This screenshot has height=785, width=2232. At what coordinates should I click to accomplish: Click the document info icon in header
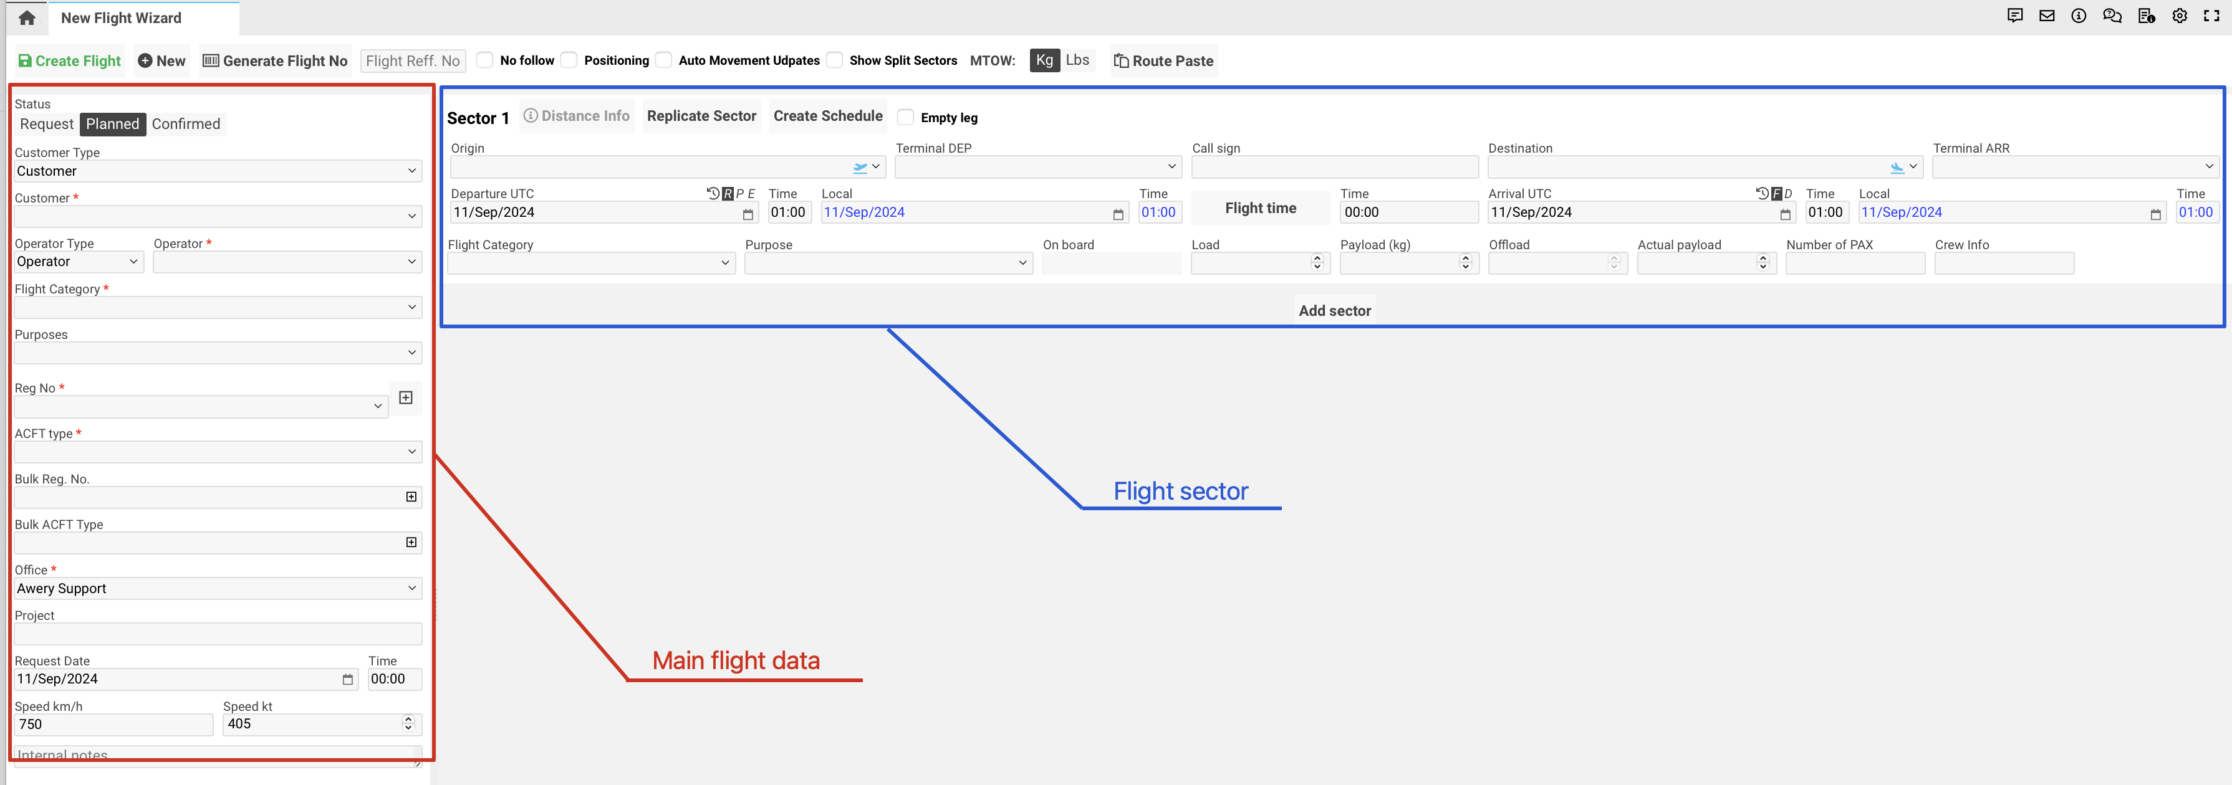click(2146, 16)
